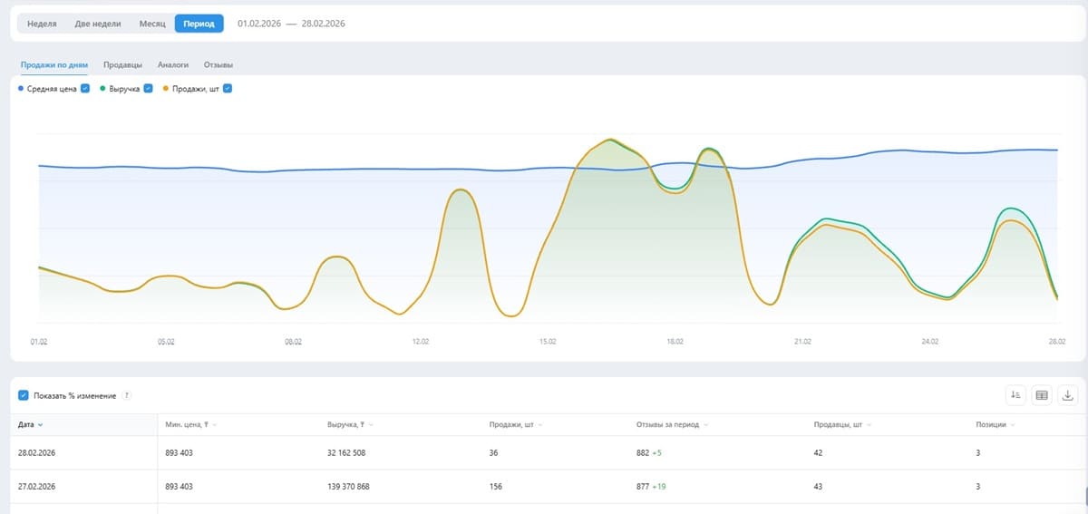Click min price 893 403 in the 28.02.2026 row

pyautogui.click(x=179, y=451)
